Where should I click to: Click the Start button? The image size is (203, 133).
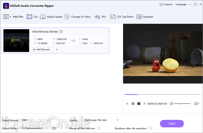(x=172, y=124)
